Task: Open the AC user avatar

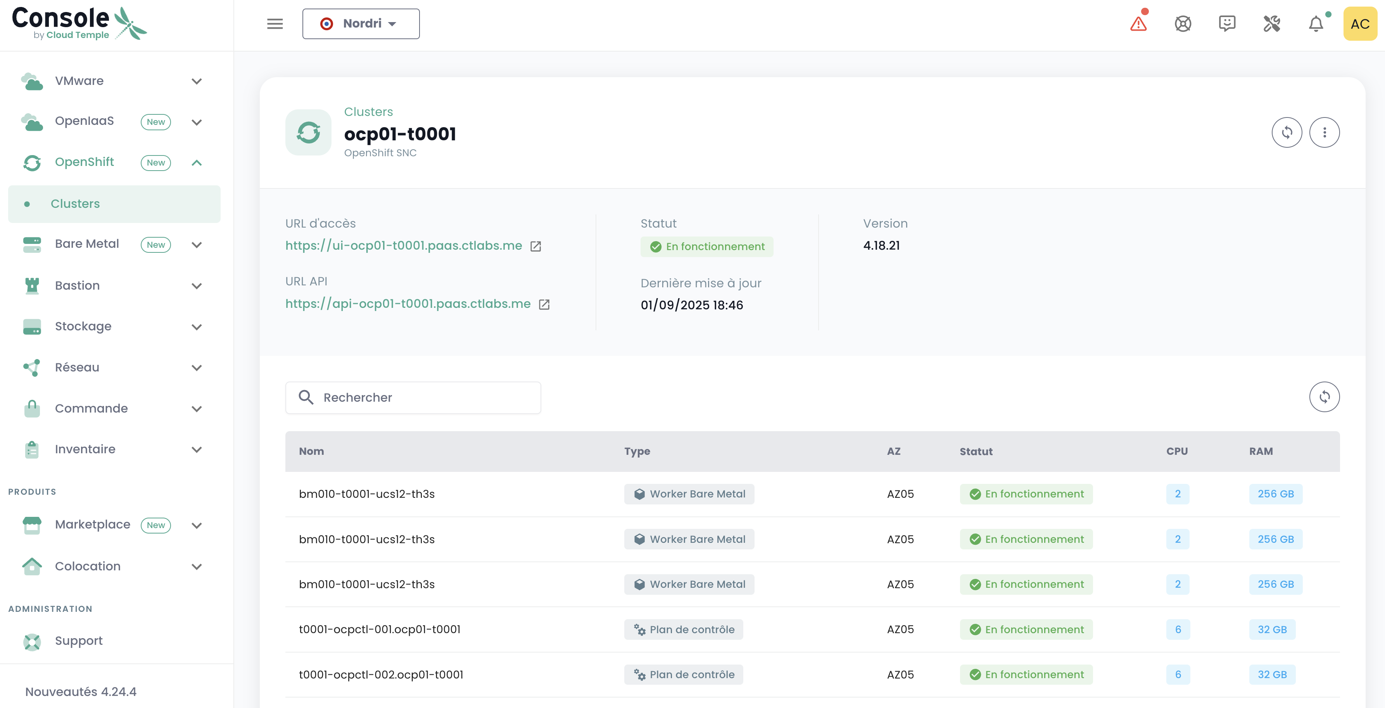Action: tap(1360, 24)
